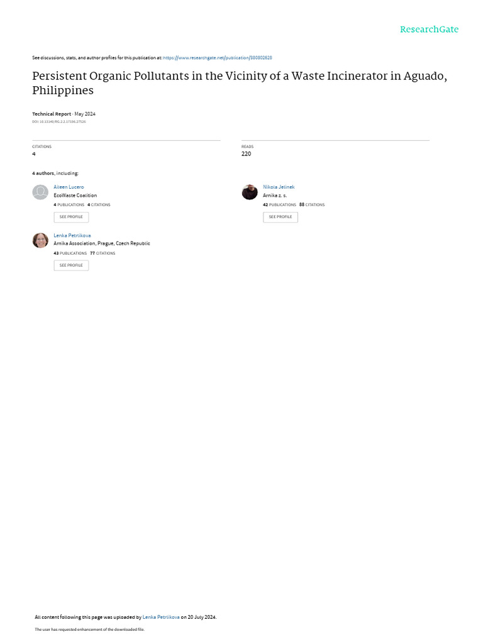Open Lenka Petrlikova's author name link
Image resolution: width=483 pixels, height=644 pixels.
tap(72, 235)
